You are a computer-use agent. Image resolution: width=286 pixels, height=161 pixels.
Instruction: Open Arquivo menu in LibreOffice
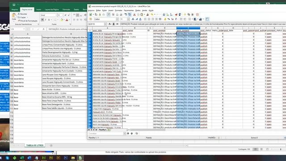tap(91, 10)
